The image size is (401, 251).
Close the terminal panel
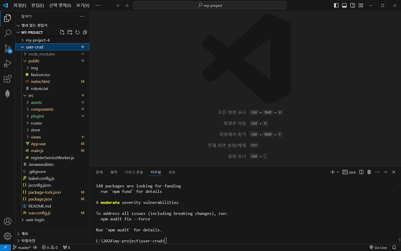click(x=394, y=172)
